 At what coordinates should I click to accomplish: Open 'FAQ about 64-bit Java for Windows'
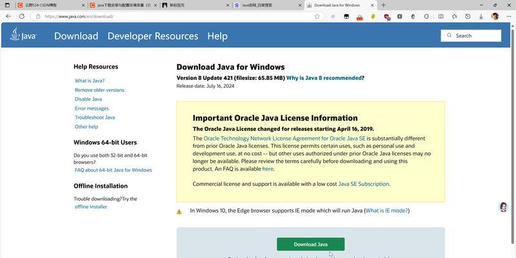pyautogui.click(x=114, y=170)
